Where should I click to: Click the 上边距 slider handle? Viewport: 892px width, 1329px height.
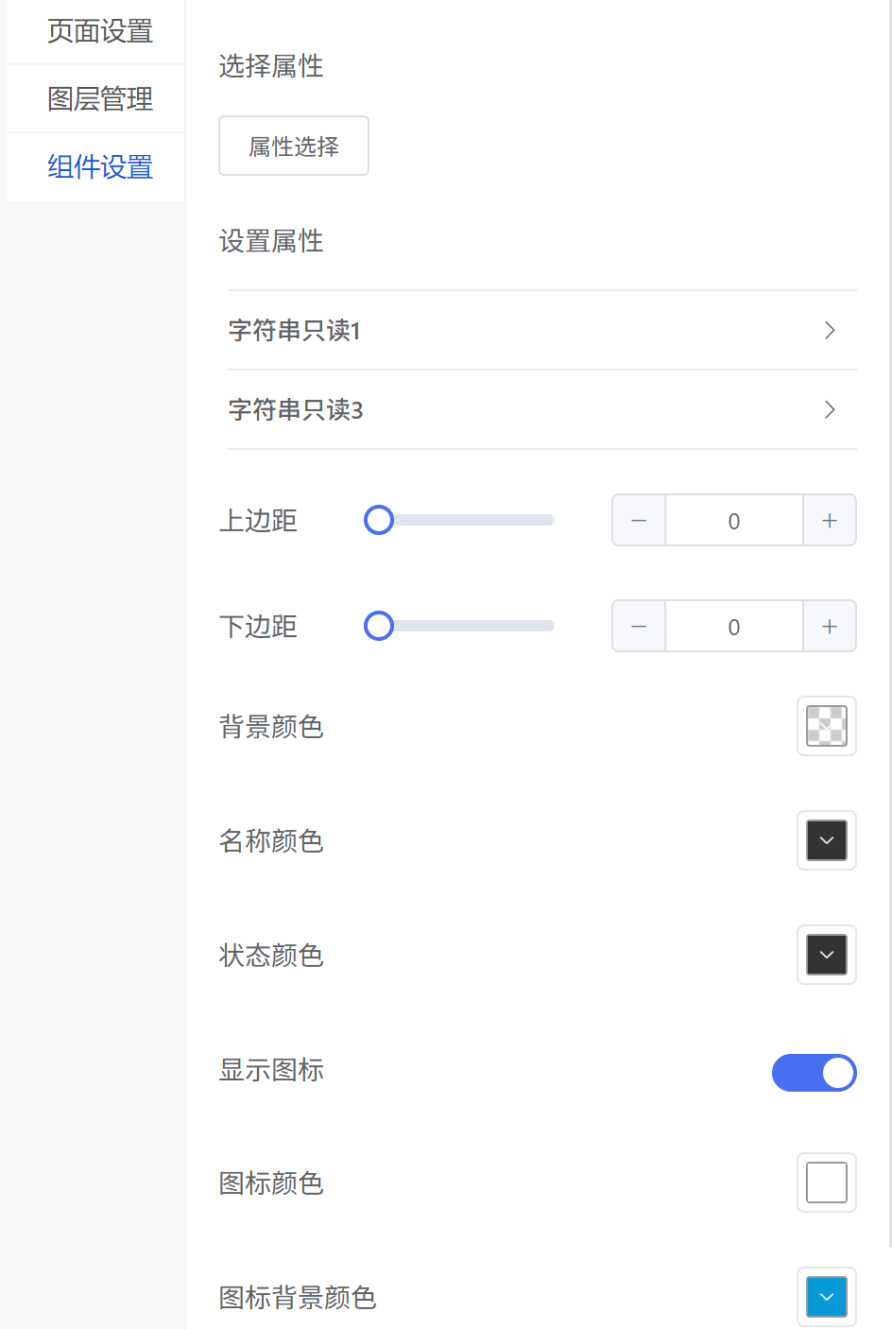click(x=379, y=520)
